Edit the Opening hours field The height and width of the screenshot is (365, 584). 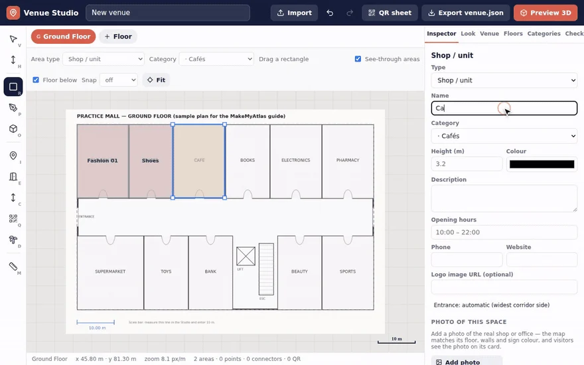point(504,232)
